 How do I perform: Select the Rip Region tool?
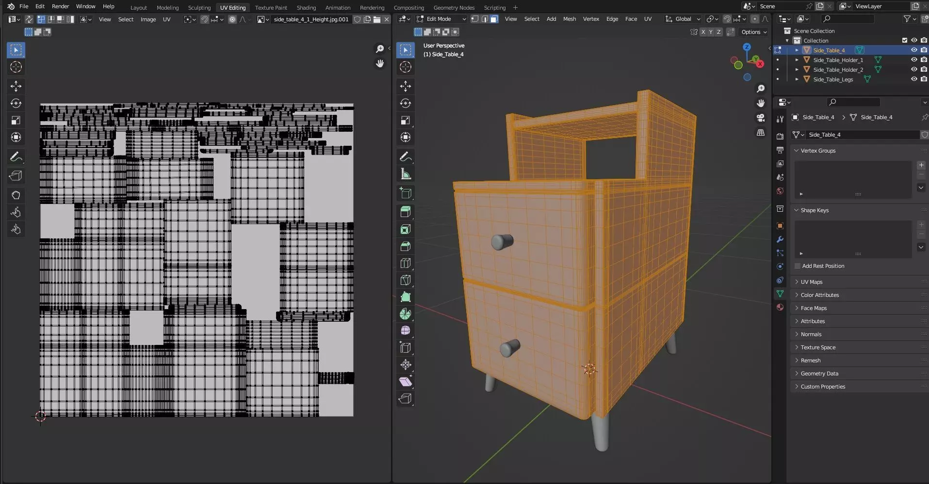point(406,399)
